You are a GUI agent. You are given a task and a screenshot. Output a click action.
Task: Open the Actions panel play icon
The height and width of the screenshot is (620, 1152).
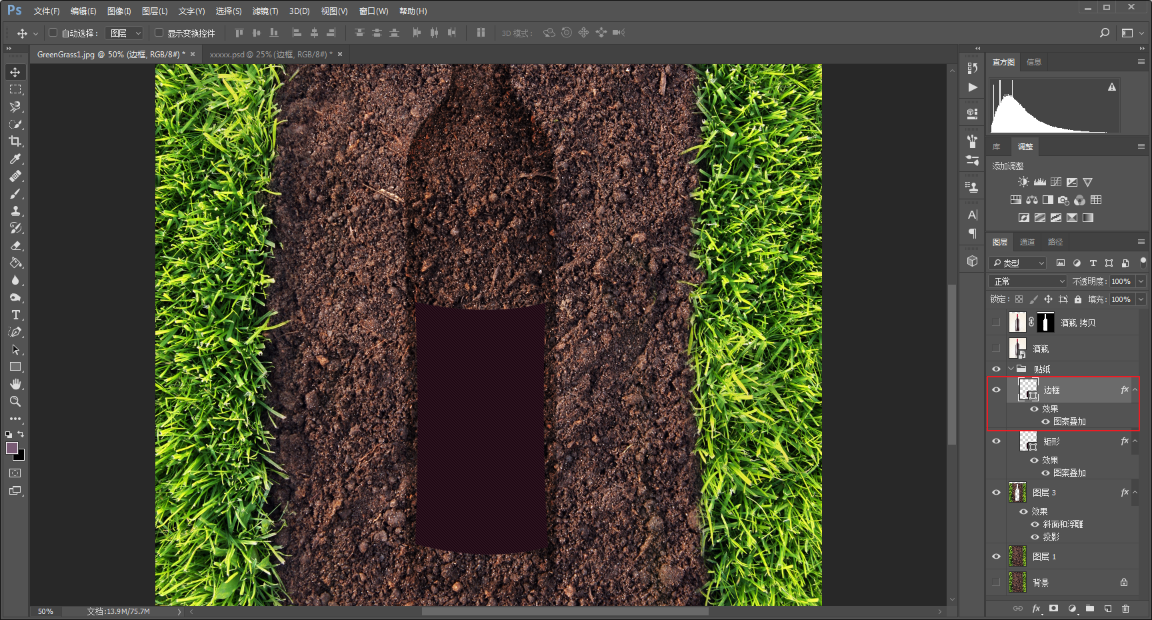tap(972, 87)
